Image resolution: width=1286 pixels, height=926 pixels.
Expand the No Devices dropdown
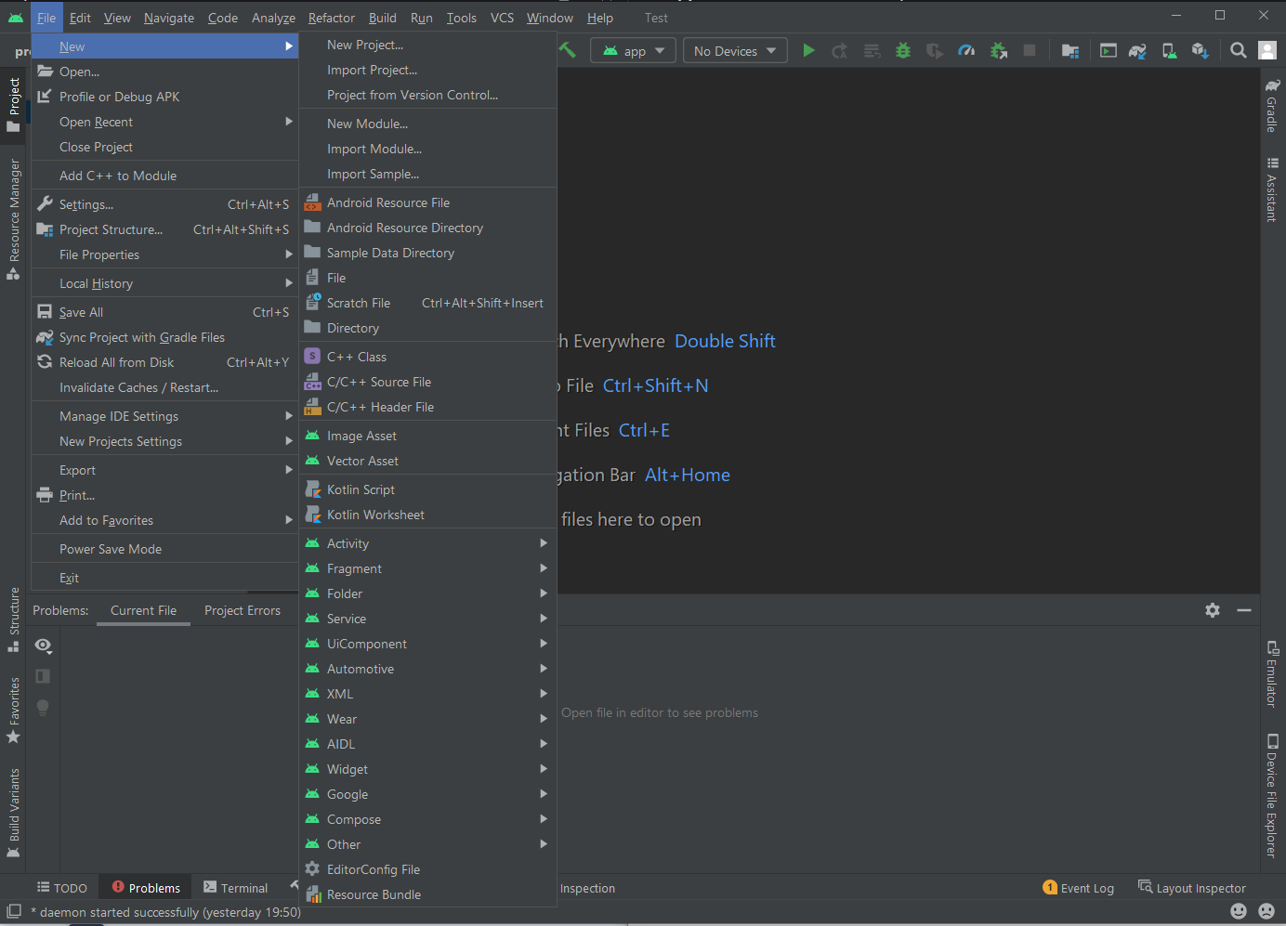tap(734, 51)
